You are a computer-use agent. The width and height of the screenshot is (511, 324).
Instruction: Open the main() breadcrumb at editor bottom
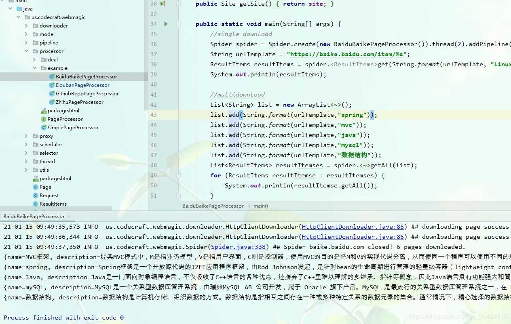pos(260,206)
